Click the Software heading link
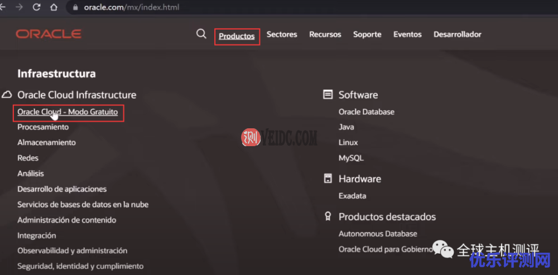This screenshot has width=558, height=275. 358,95
